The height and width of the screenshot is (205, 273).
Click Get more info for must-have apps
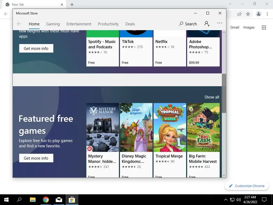click(36, 49)
